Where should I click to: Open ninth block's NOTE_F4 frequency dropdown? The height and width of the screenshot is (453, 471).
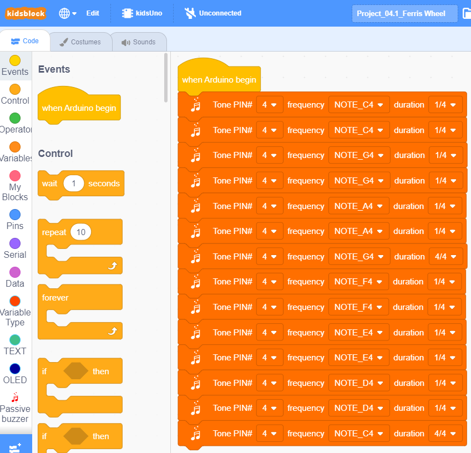click(x=358, y=307)
